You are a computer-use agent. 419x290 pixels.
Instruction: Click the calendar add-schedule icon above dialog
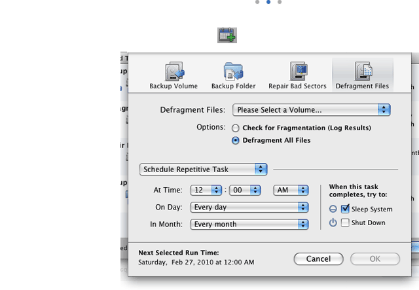tap(227, 35)
